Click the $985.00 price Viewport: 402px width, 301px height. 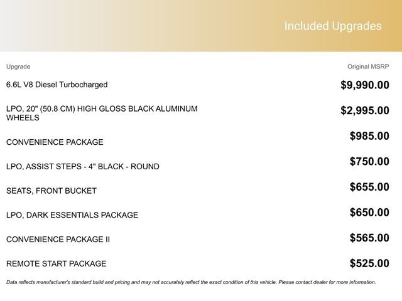coord(369,136)
